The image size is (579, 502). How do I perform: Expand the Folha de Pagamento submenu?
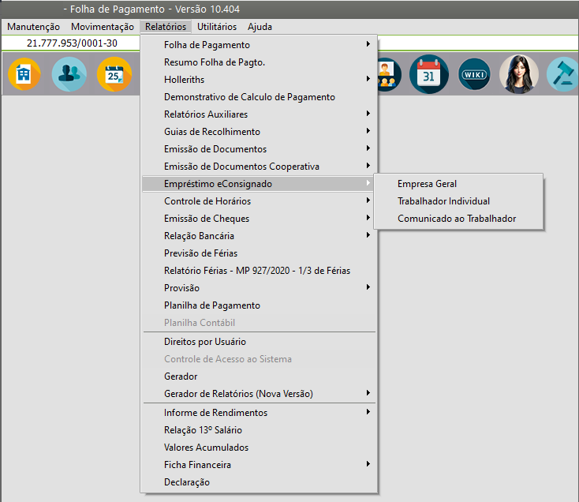click(x=207, y=45)
